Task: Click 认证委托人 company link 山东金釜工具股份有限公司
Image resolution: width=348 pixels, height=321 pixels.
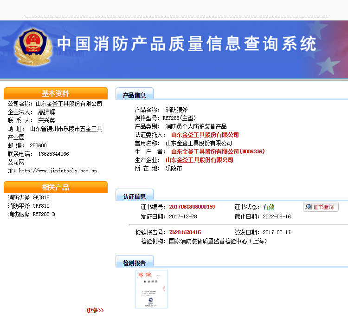Action: pos(205,135)
